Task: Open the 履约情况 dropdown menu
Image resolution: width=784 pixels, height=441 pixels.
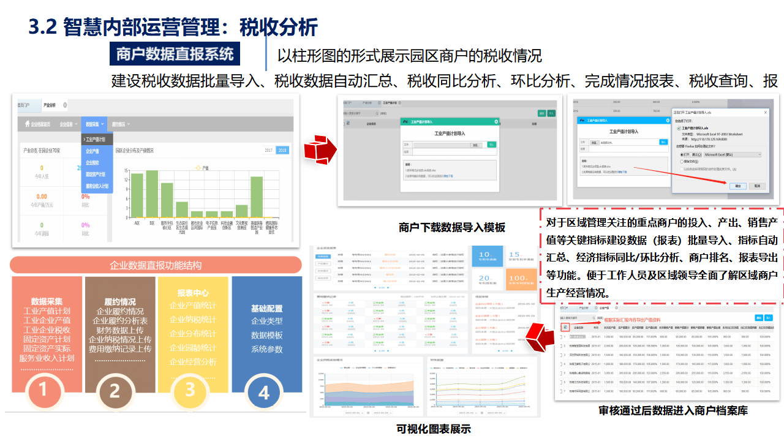Action: pos(120,124)
